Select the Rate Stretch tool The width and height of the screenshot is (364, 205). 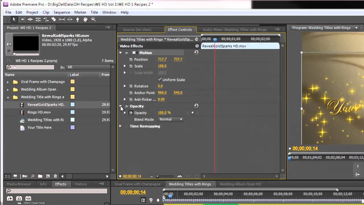(x=46, y=19)
